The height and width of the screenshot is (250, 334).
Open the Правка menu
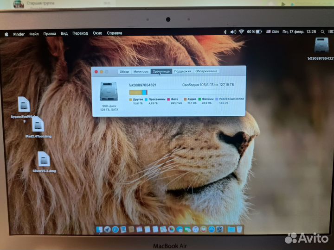pos(50,34)
